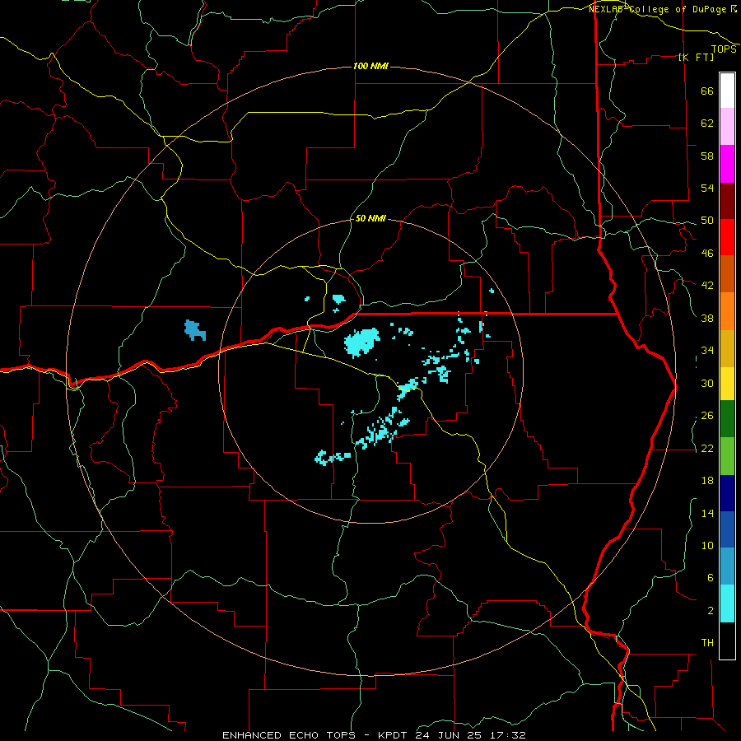
Task: Click the 'KPDT' radar site identifier
Action: pos(393,735)
